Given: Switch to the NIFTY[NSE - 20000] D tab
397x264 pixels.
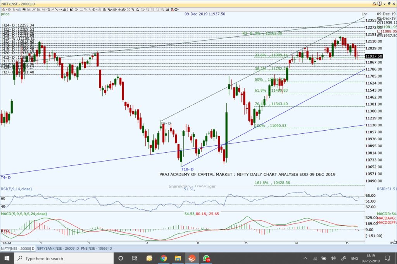Looking at the screenshot, I should coord(18,249).
